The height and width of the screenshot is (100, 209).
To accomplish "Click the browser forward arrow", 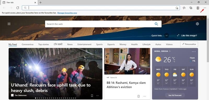I will click(11, 8).
